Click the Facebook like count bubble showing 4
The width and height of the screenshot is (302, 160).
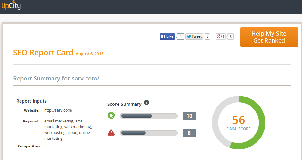181,37
